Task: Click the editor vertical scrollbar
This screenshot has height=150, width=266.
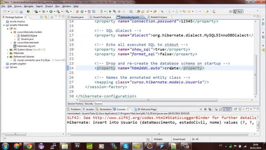Action: coord(256,75)
